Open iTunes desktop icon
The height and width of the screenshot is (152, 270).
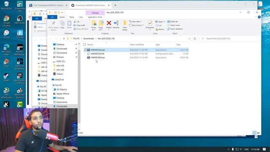(6, 34)
